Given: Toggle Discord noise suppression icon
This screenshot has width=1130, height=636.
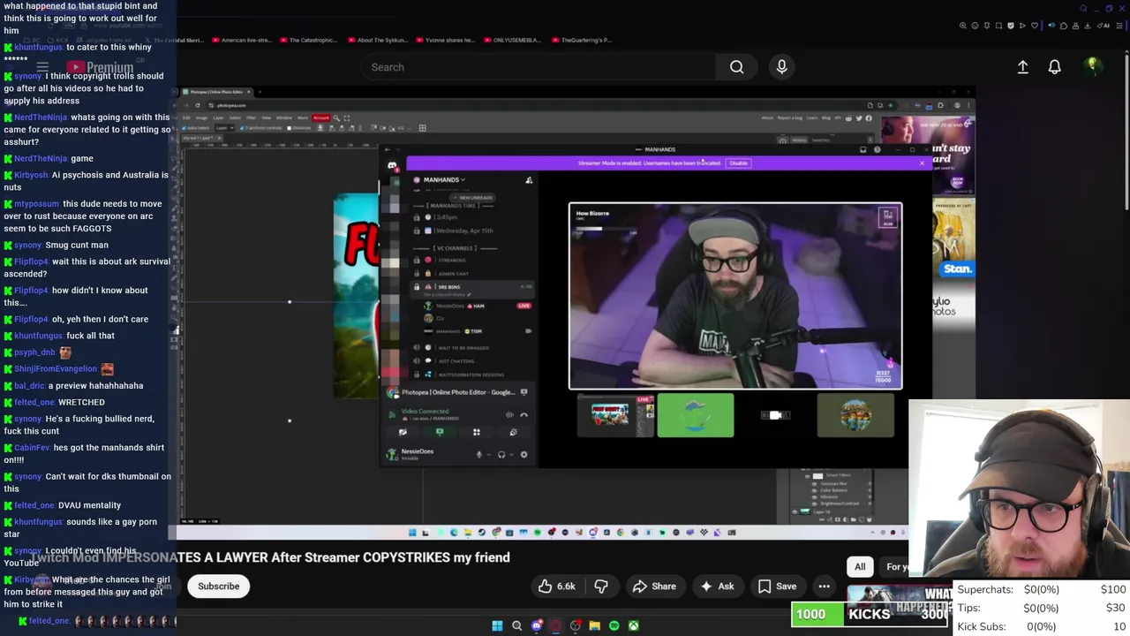Looking at the screenshot, I should click(x=509, y=414).
